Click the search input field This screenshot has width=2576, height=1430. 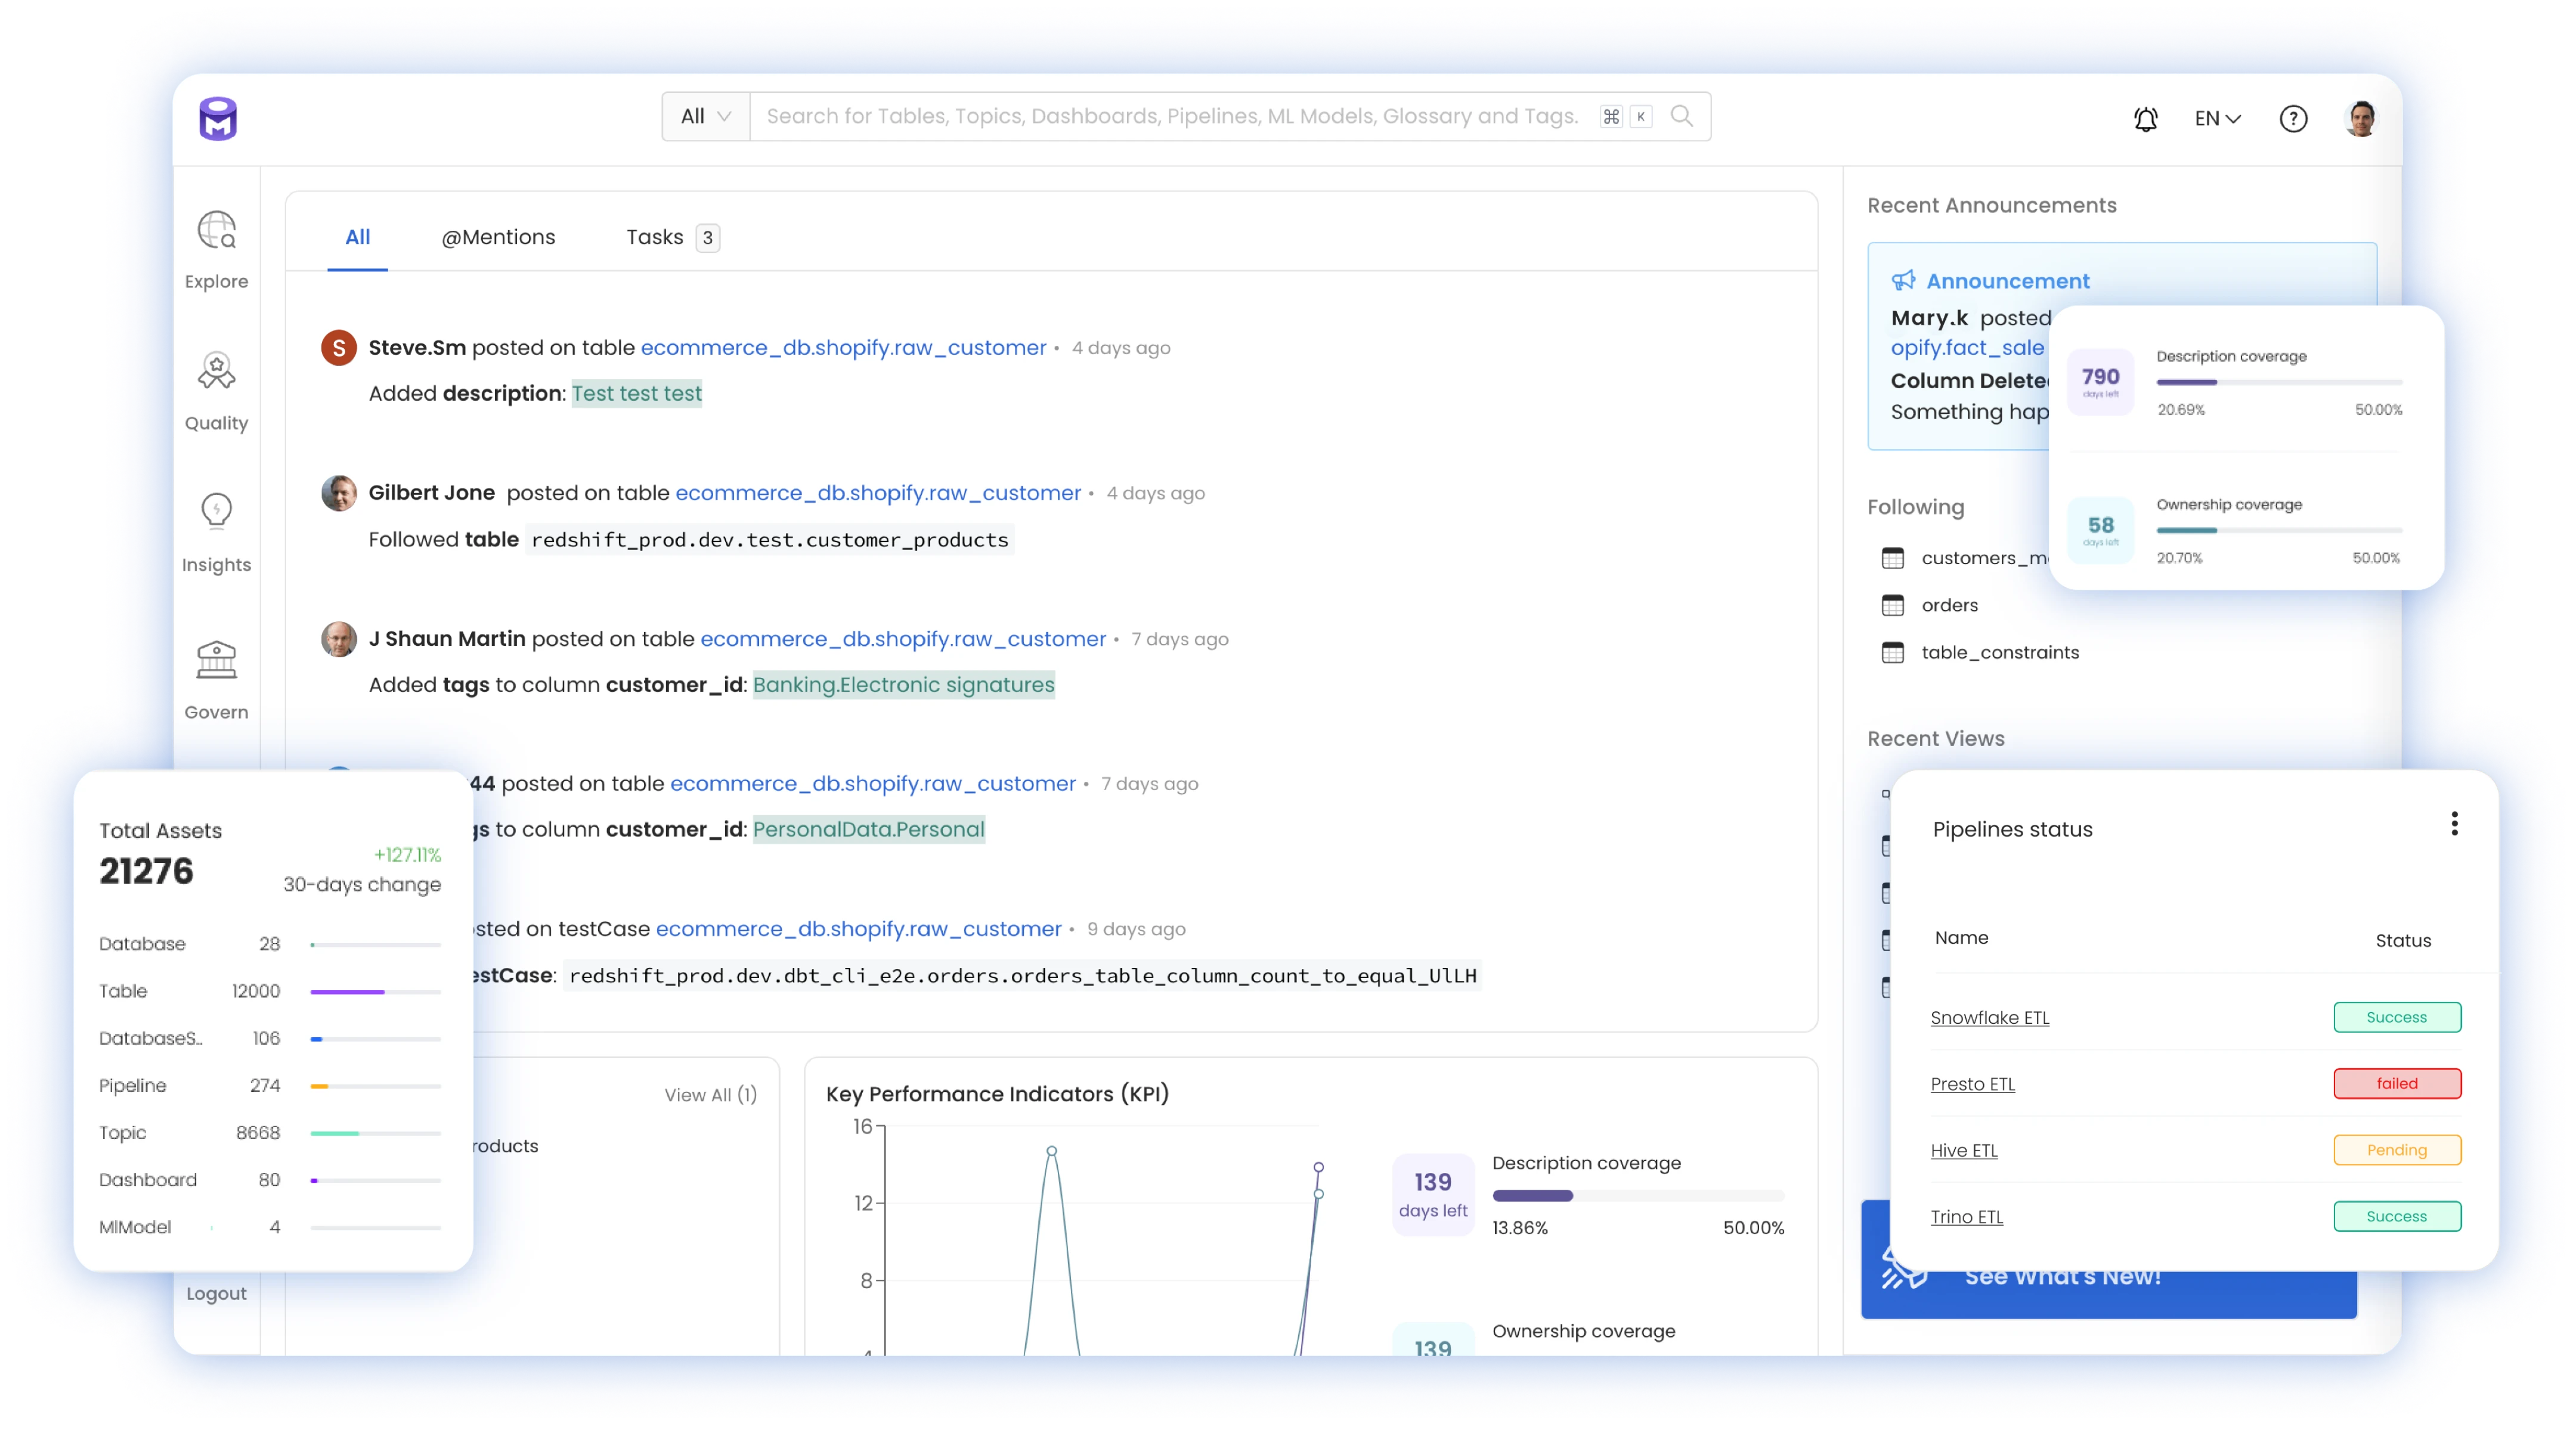[x=1171, y=116]
